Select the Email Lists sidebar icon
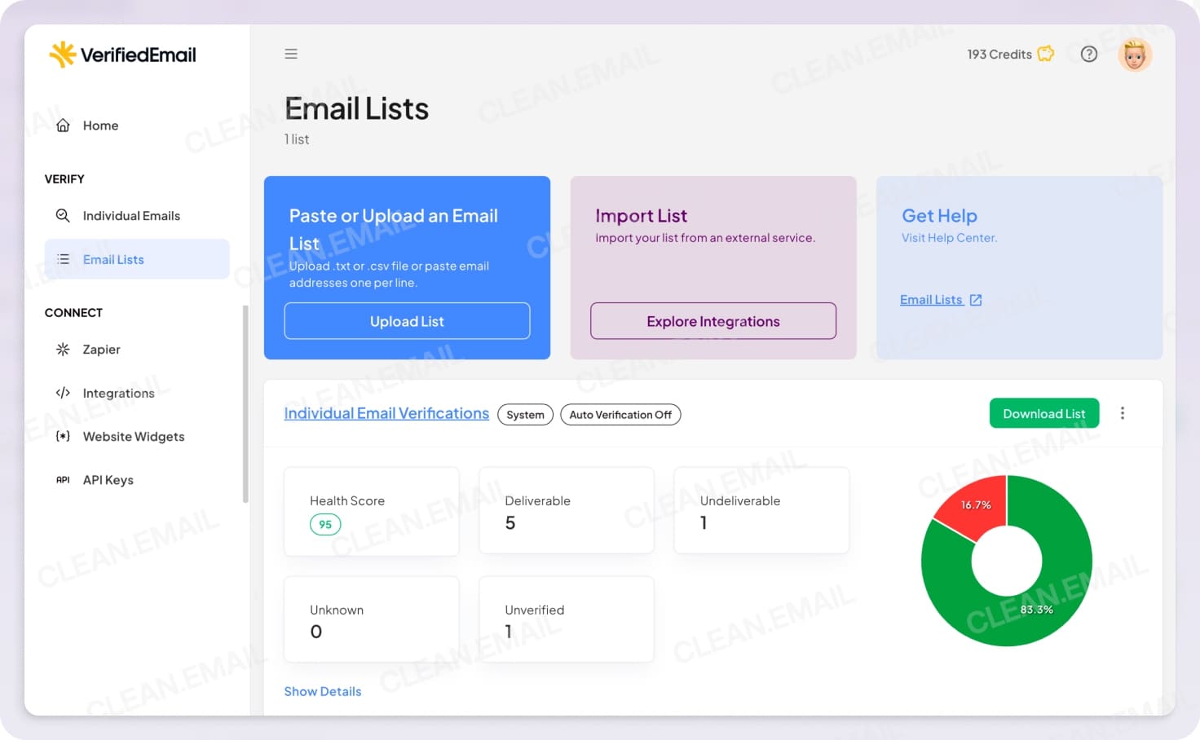The height and width of the screenshot is (740, 1200). click(63, 258)
